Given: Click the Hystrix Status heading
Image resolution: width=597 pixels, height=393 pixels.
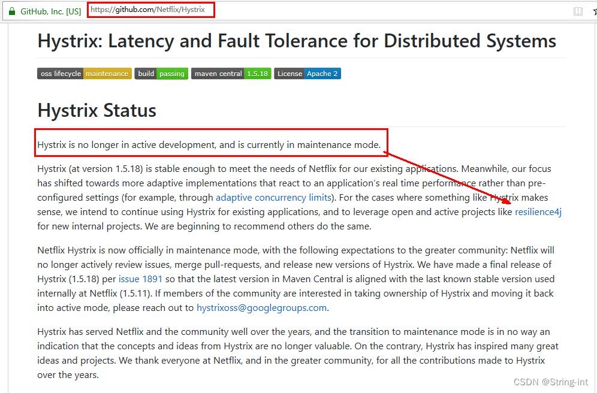Looking at the screenshot, I should (97, 110).
